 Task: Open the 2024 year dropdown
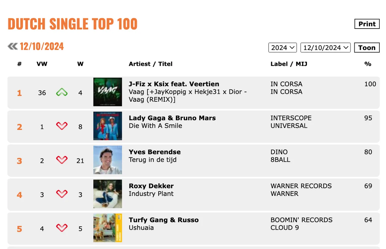coord(283,48)
